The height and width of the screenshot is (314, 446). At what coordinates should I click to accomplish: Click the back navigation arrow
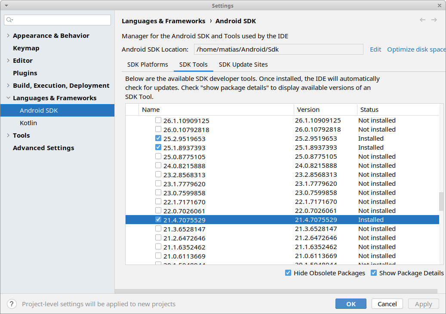(422, 20)
